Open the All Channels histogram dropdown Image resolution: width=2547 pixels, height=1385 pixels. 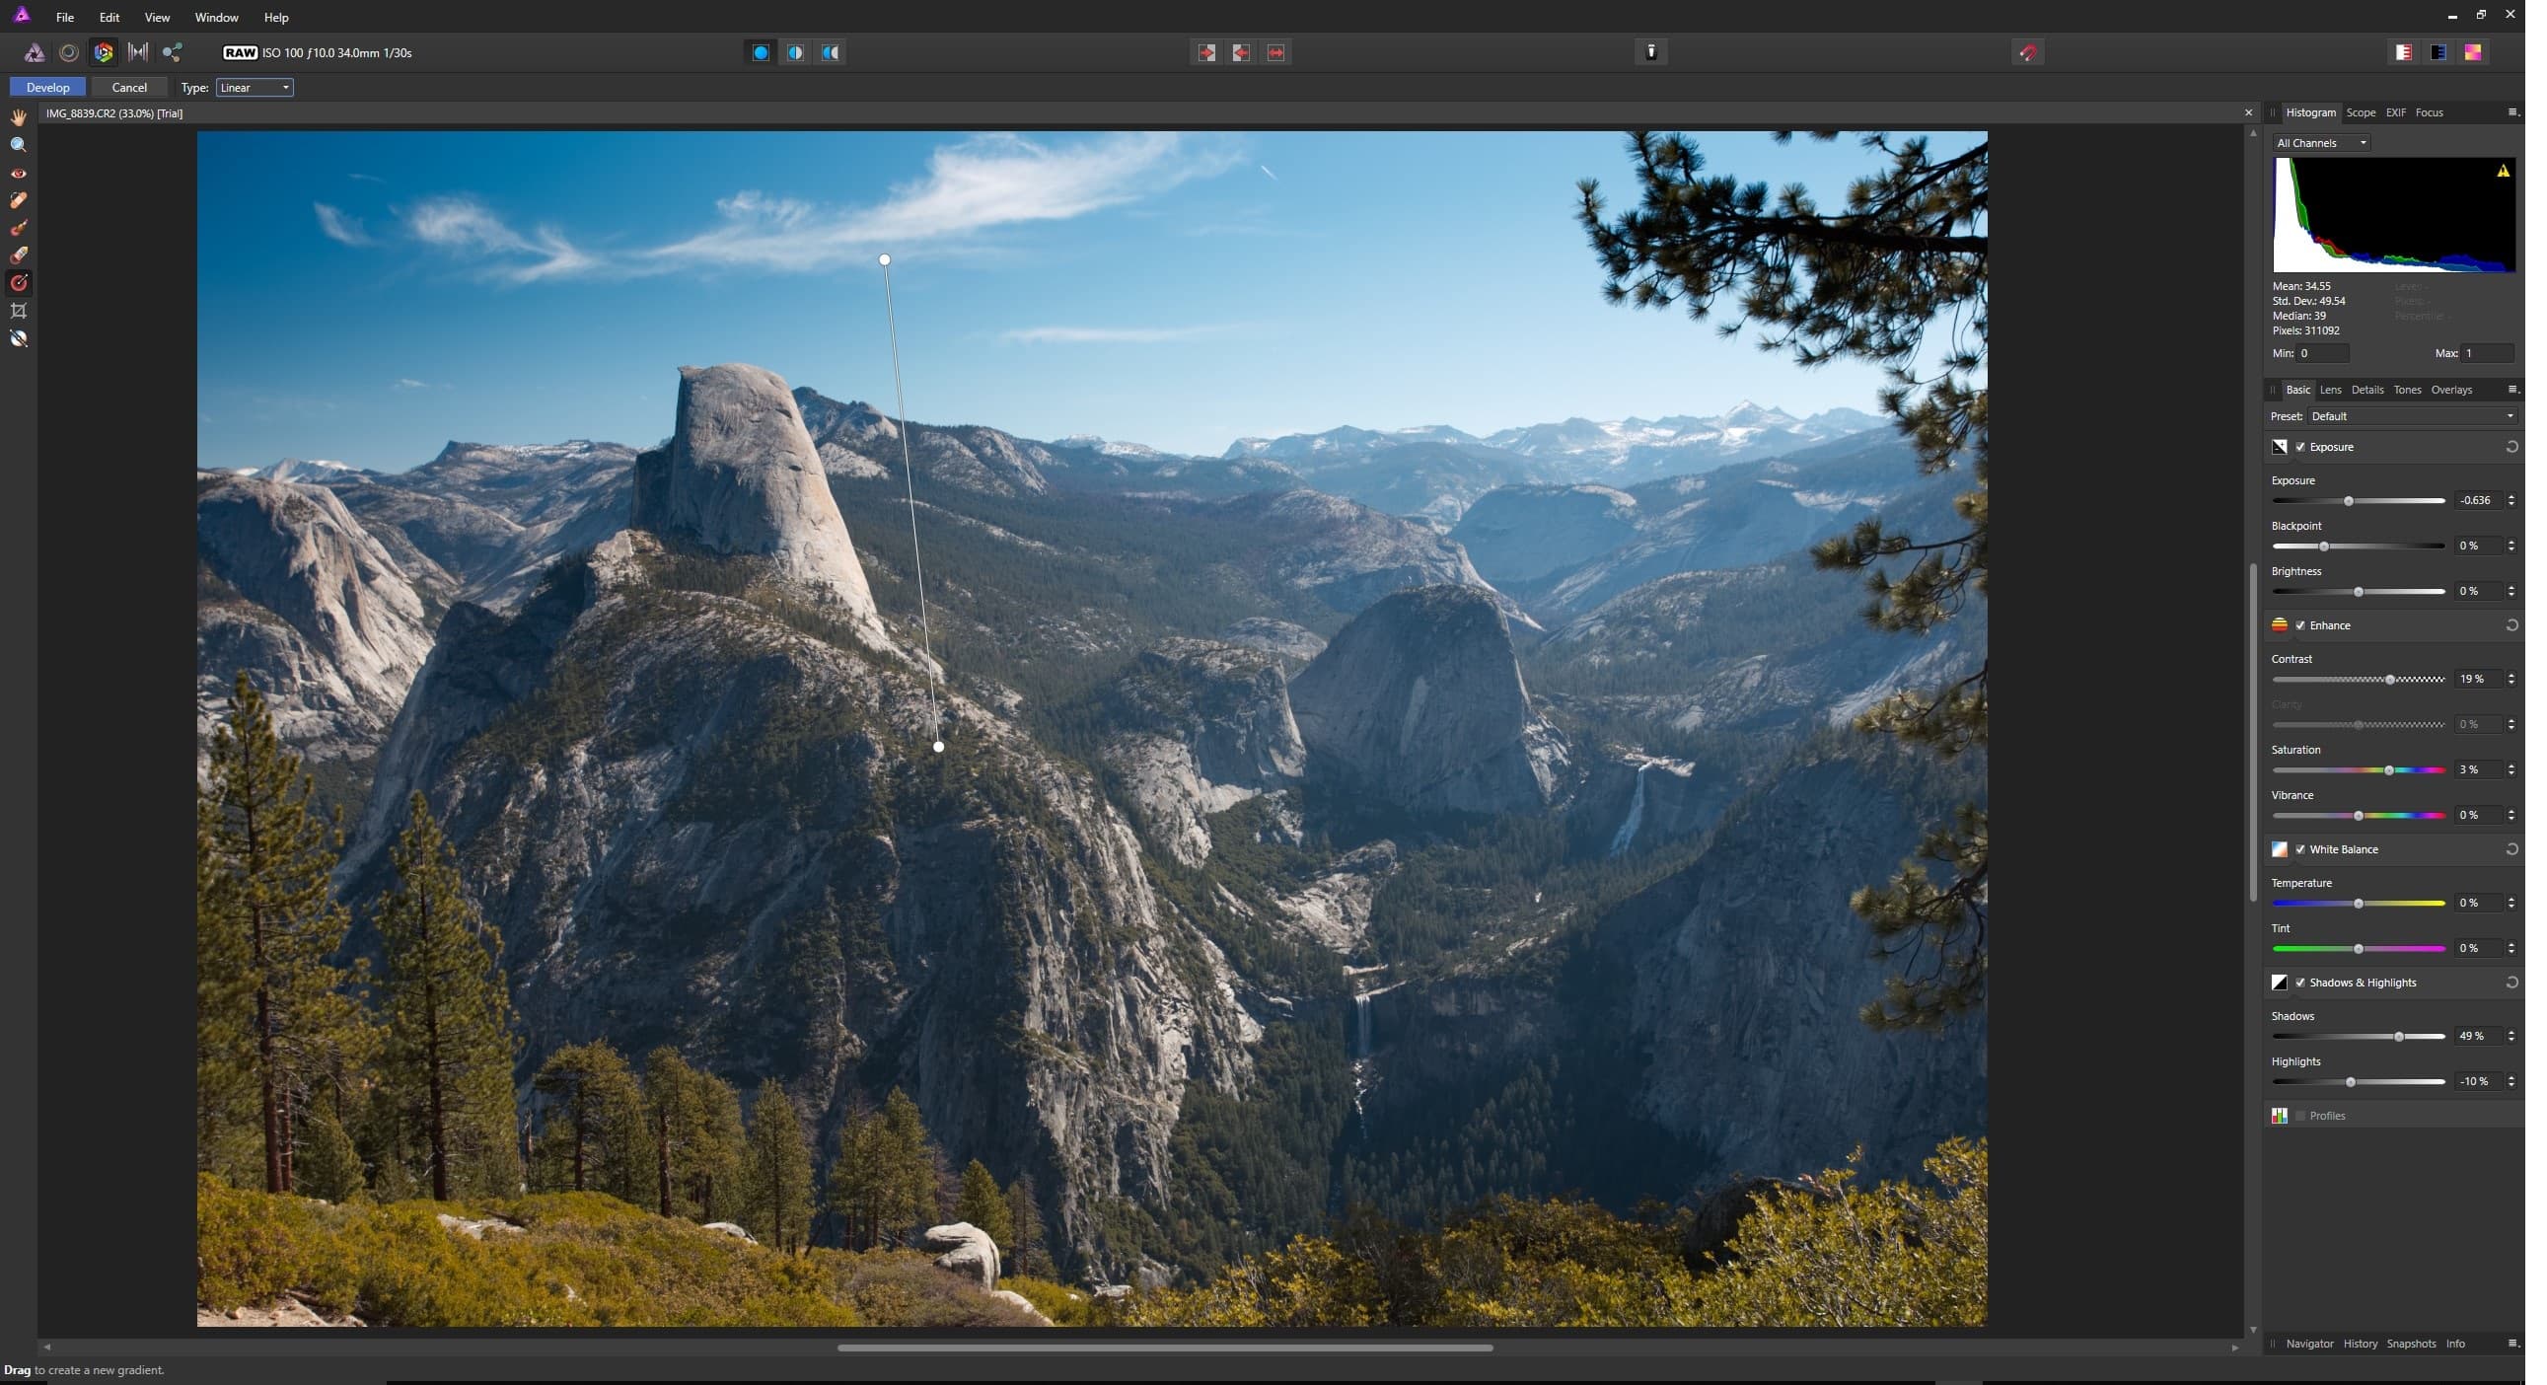coord(2322,143)
